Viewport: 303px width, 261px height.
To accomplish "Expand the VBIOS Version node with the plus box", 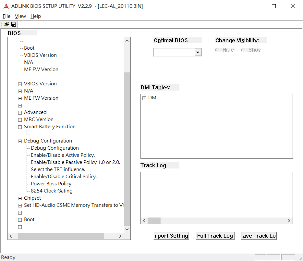I will (20, 84).
